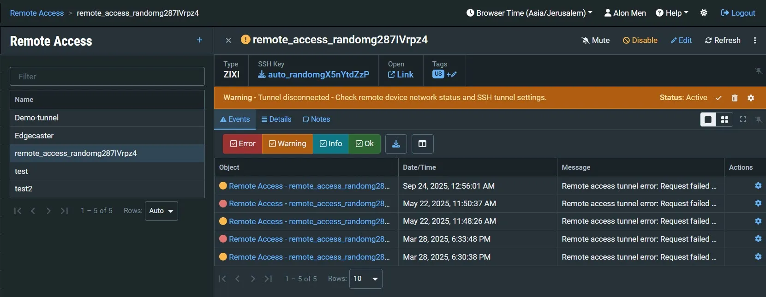This screenshot has width=766, height=297.
Task: Switch to the Notes tab
Action: pos(317,119)
